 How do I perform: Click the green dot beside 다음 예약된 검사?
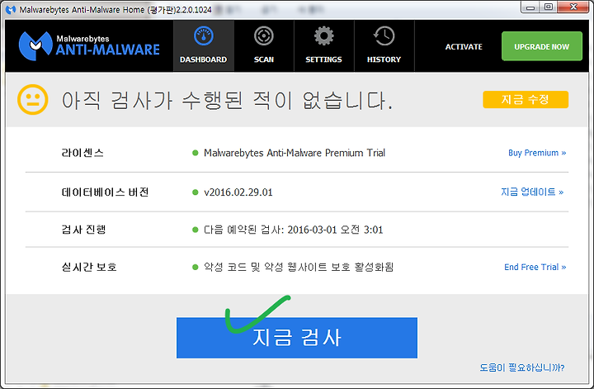point(196,230)
